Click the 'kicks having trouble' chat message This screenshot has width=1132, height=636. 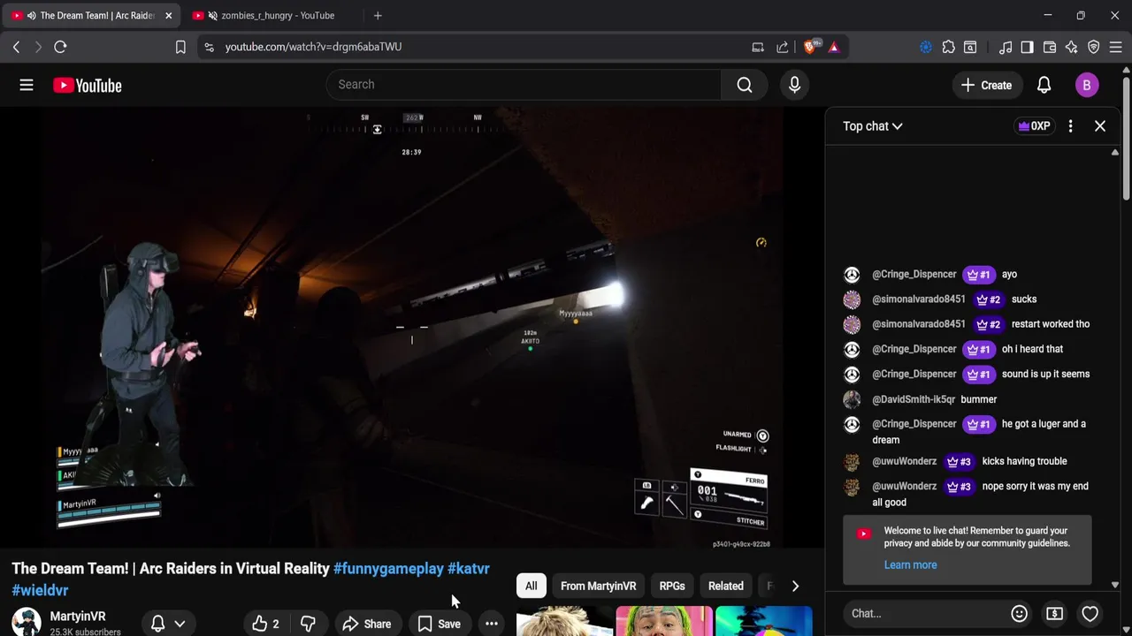click(x=1024, y=461)
